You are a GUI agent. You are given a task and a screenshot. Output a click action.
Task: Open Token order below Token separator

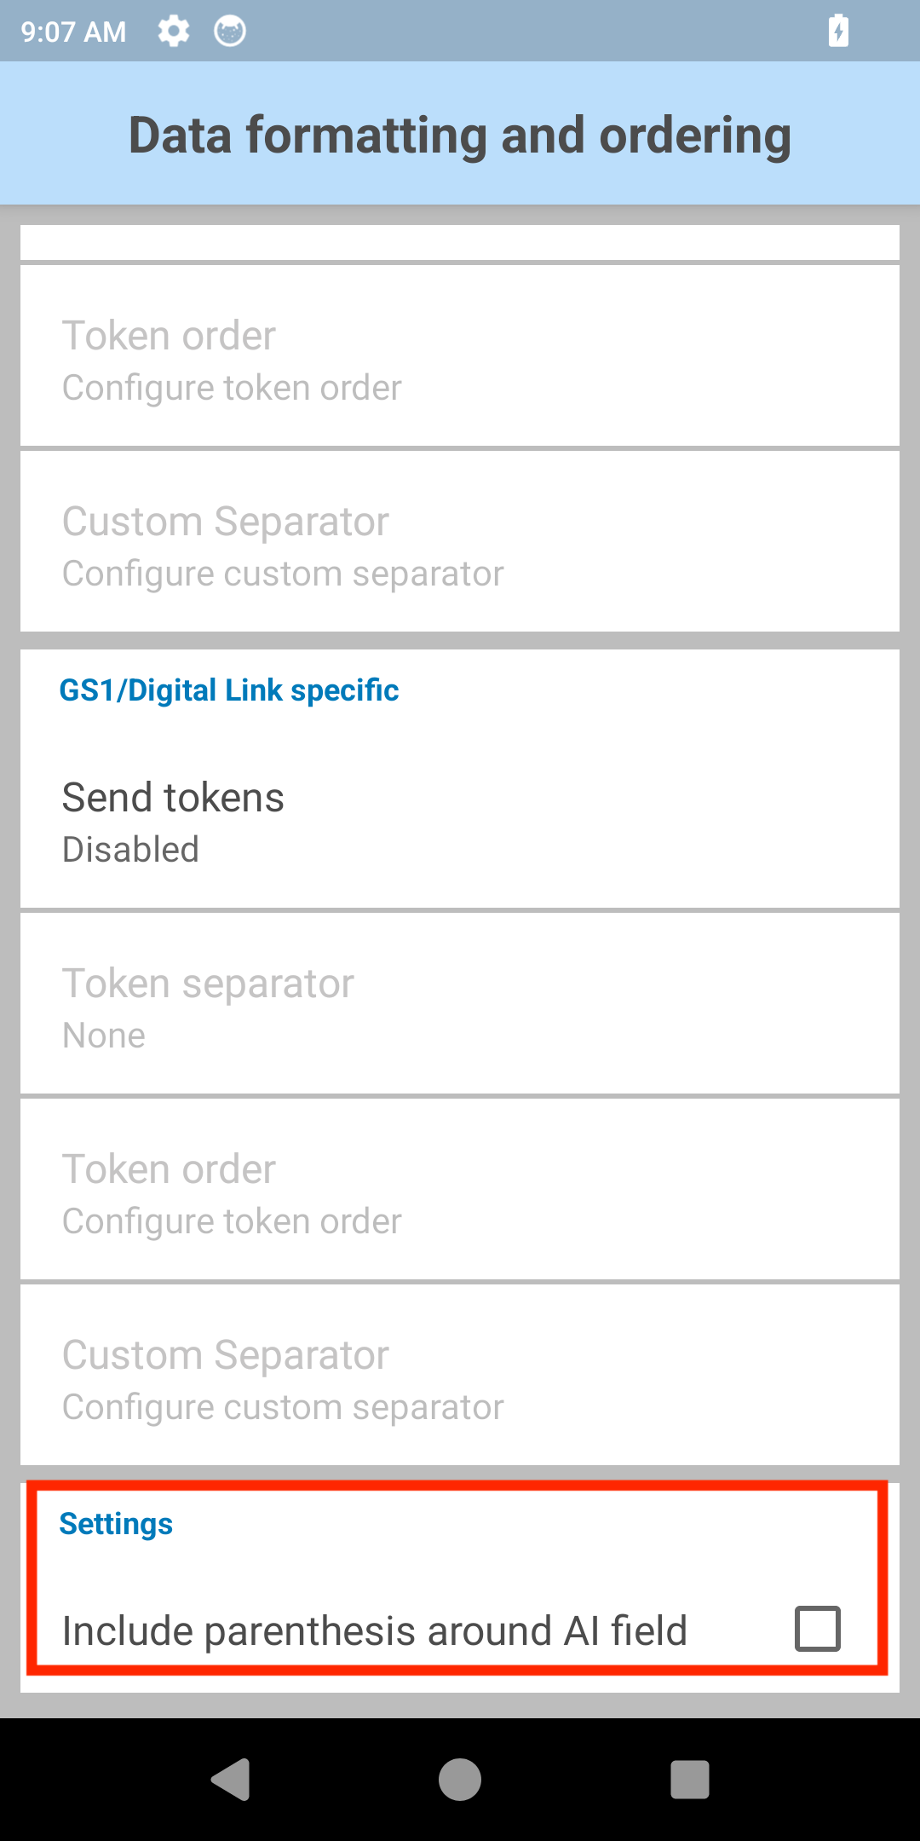[460, 1190]
